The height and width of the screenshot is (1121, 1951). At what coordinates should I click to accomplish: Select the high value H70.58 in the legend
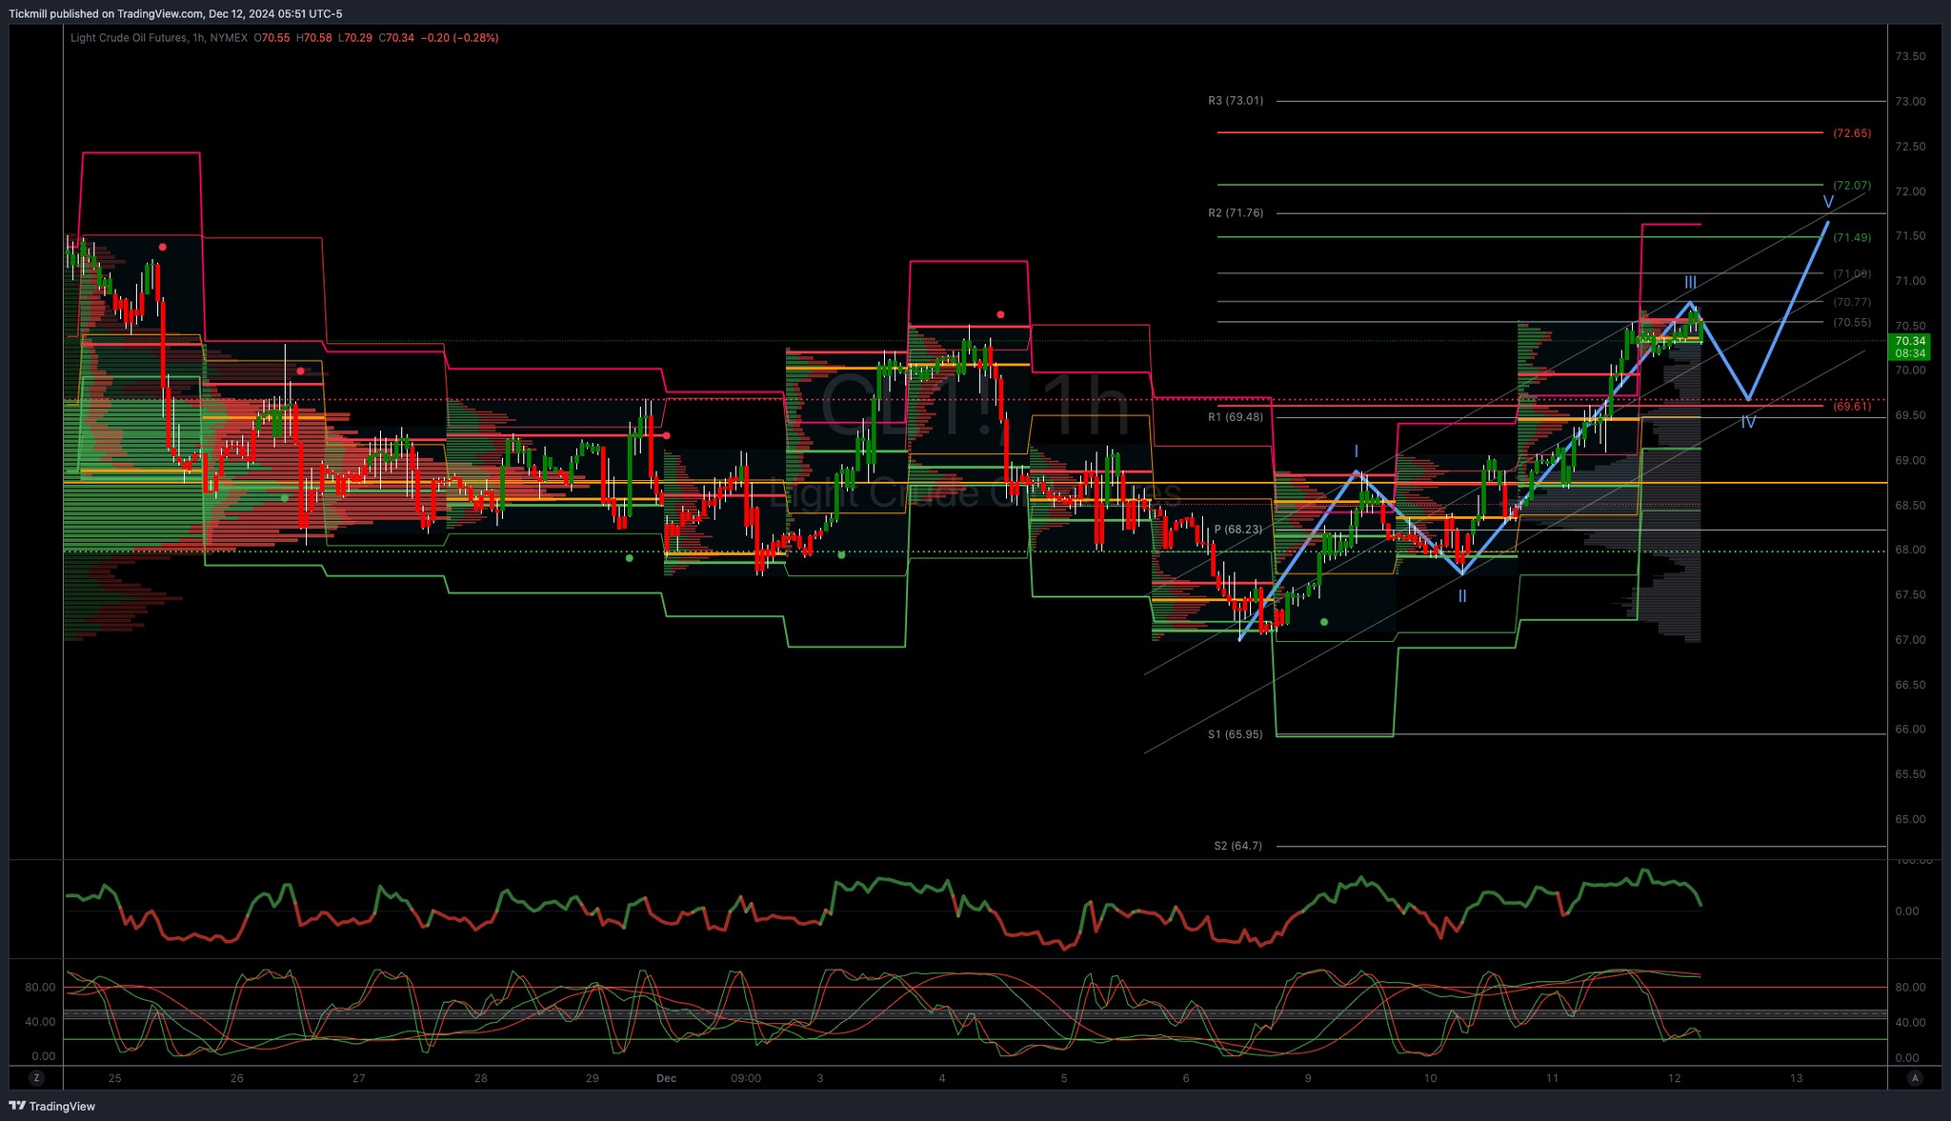tap(314, 38)
